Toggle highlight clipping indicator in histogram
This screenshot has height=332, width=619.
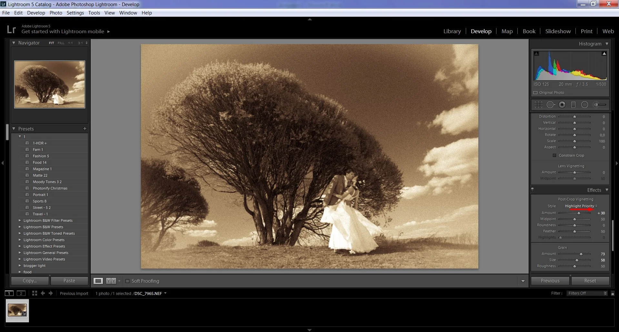[x=604, y=54]
